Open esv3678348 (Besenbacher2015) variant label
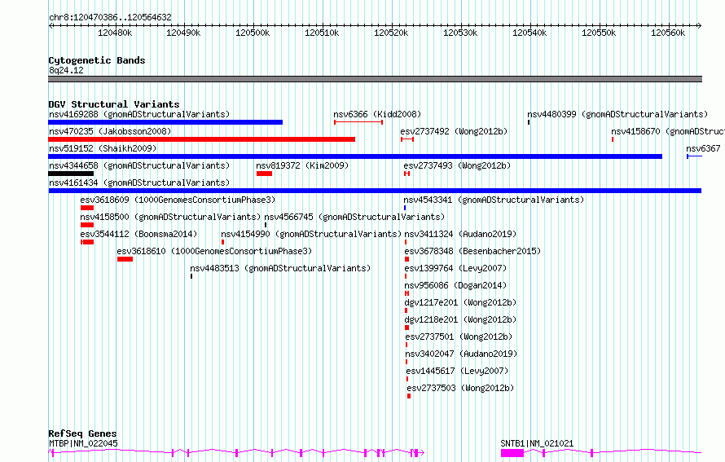 tap(472, 251)
